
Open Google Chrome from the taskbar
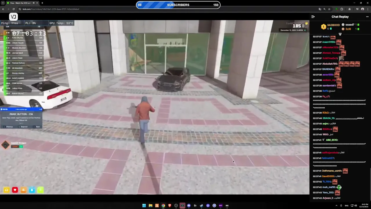click(163, 206)
